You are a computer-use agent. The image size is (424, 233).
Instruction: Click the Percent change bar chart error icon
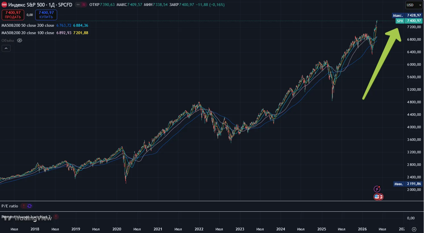56,217
